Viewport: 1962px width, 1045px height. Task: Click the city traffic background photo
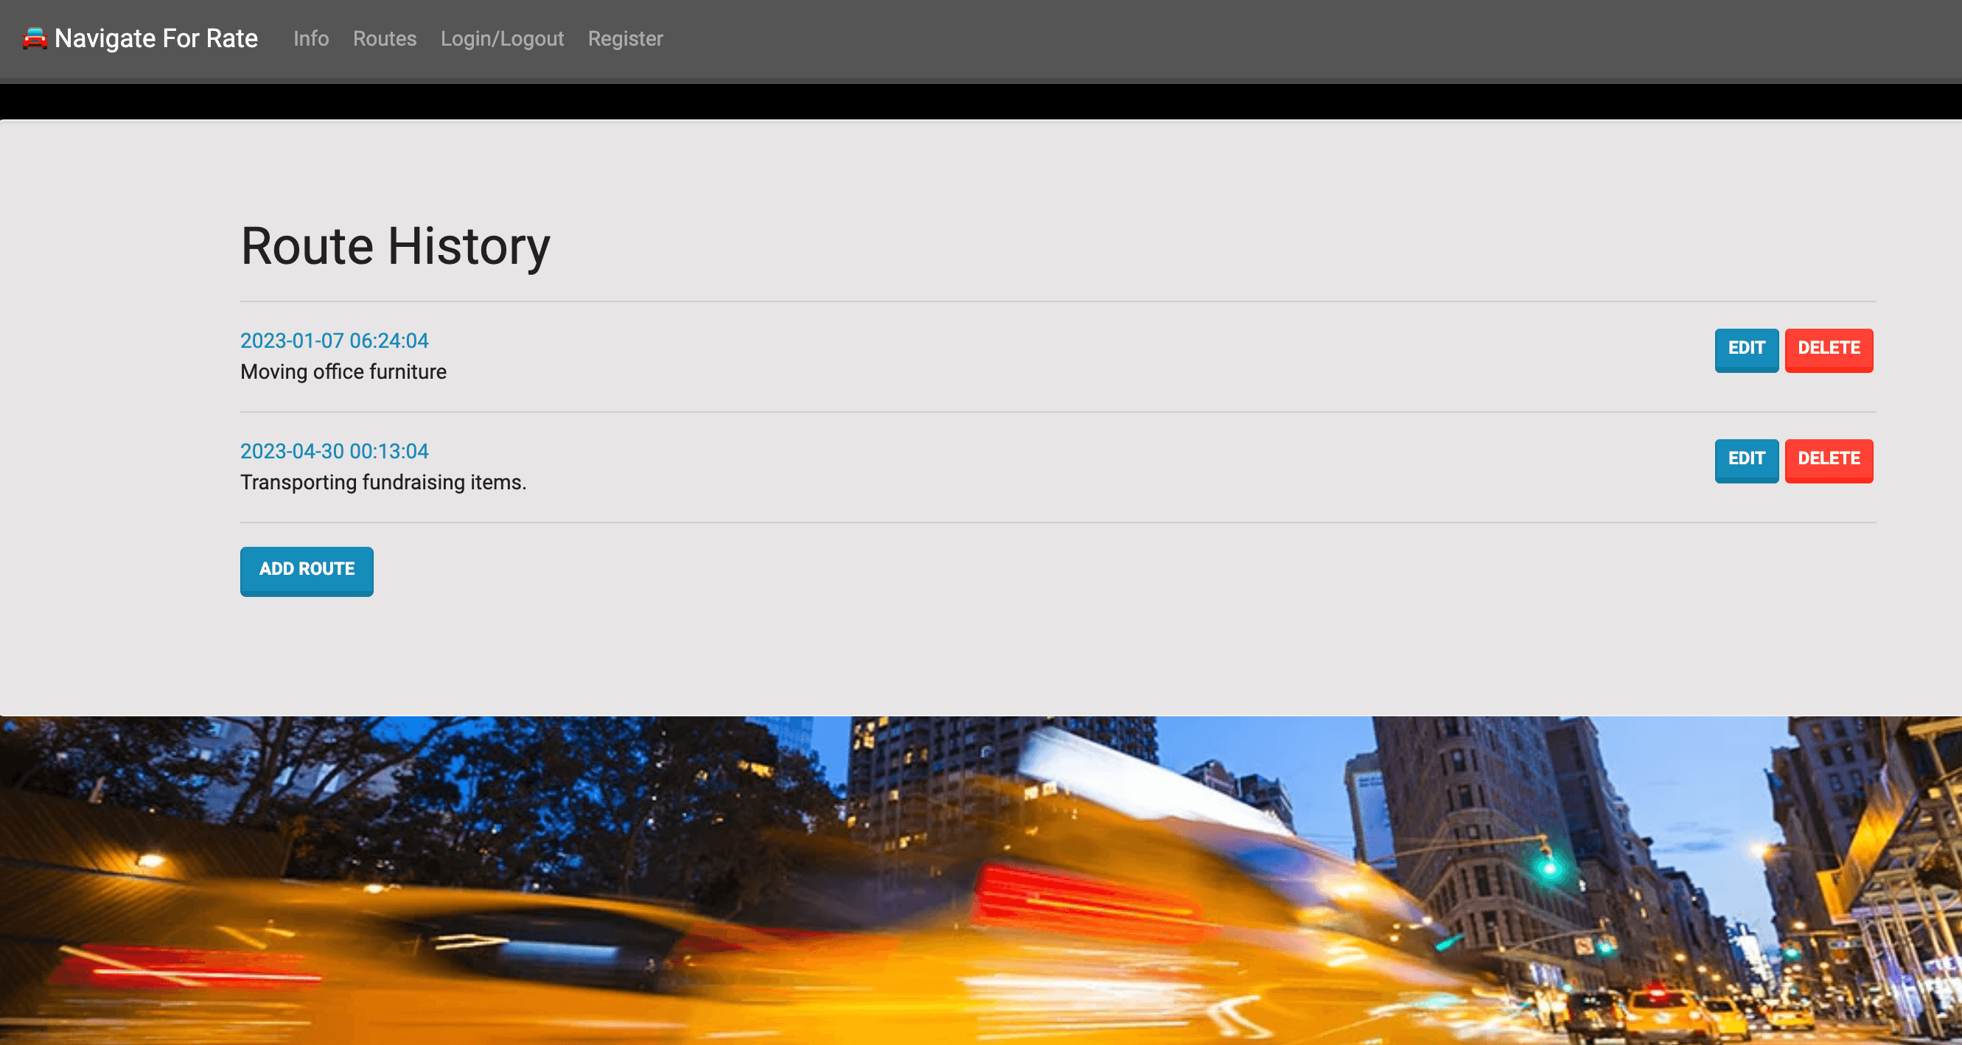coord(533,838)
